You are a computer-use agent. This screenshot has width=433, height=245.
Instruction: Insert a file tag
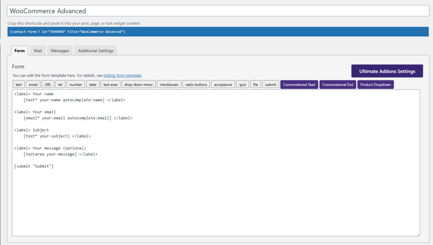[256, 85]
